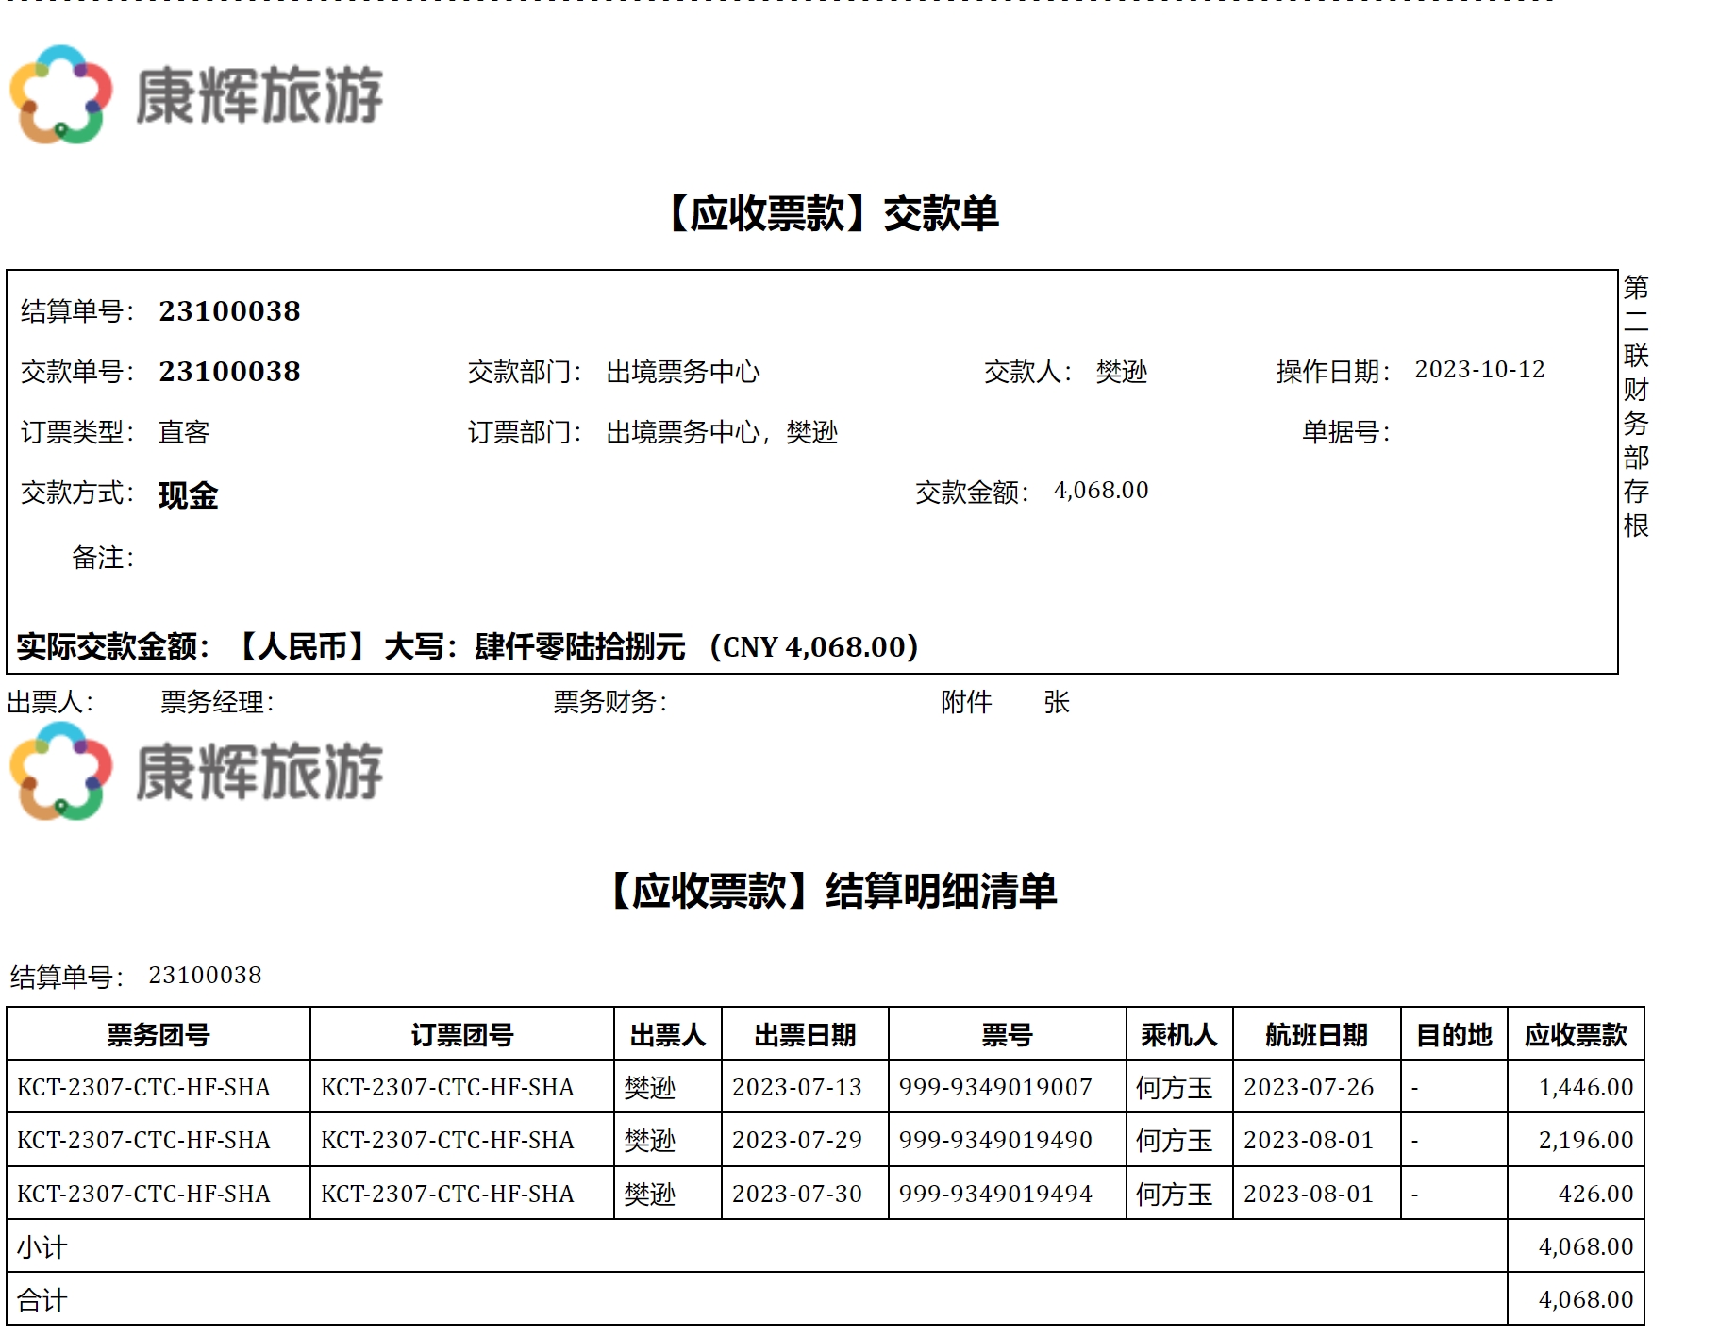Image resolution: width=1719 pixels, height=1337 pixels.
Task: Click the 直客 booking type value
Action: 184,432
